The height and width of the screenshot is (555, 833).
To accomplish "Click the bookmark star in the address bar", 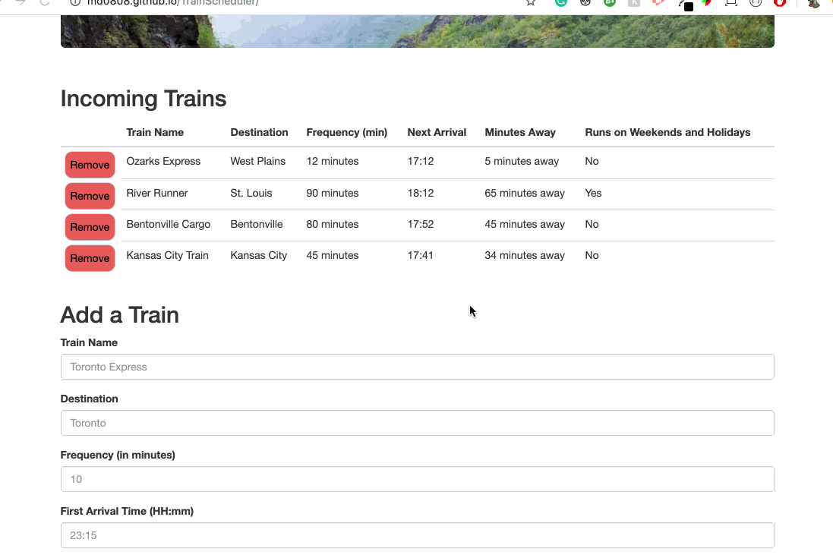I will [x=530, y=3].
